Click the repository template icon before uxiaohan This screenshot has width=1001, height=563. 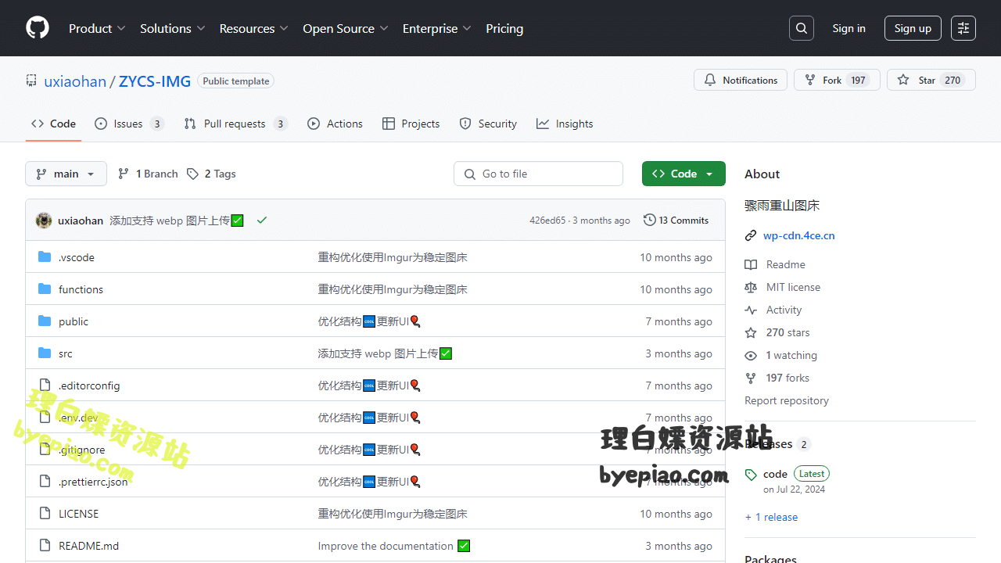click(31, 81)
